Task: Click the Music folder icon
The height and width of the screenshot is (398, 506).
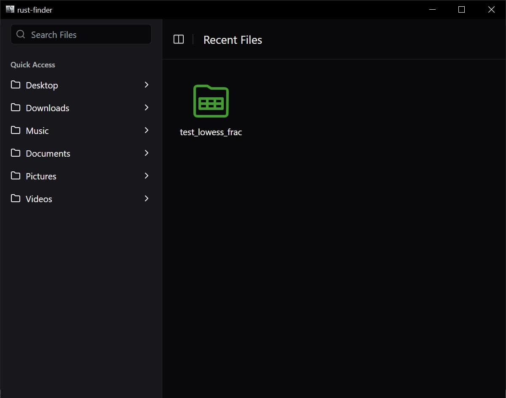Action: 16,130
